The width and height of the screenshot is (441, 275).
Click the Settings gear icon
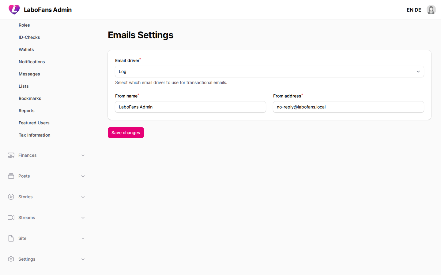[x=11, y=259]
